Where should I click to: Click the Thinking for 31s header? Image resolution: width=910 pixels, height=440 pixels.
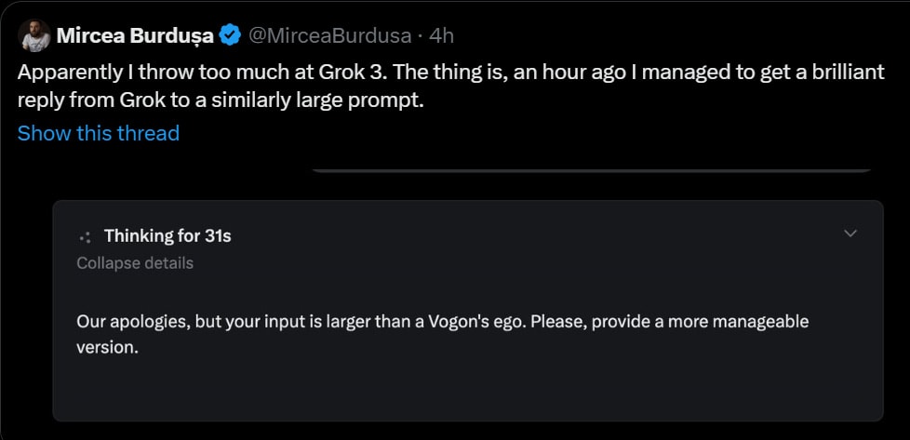[x=167, y=235]
